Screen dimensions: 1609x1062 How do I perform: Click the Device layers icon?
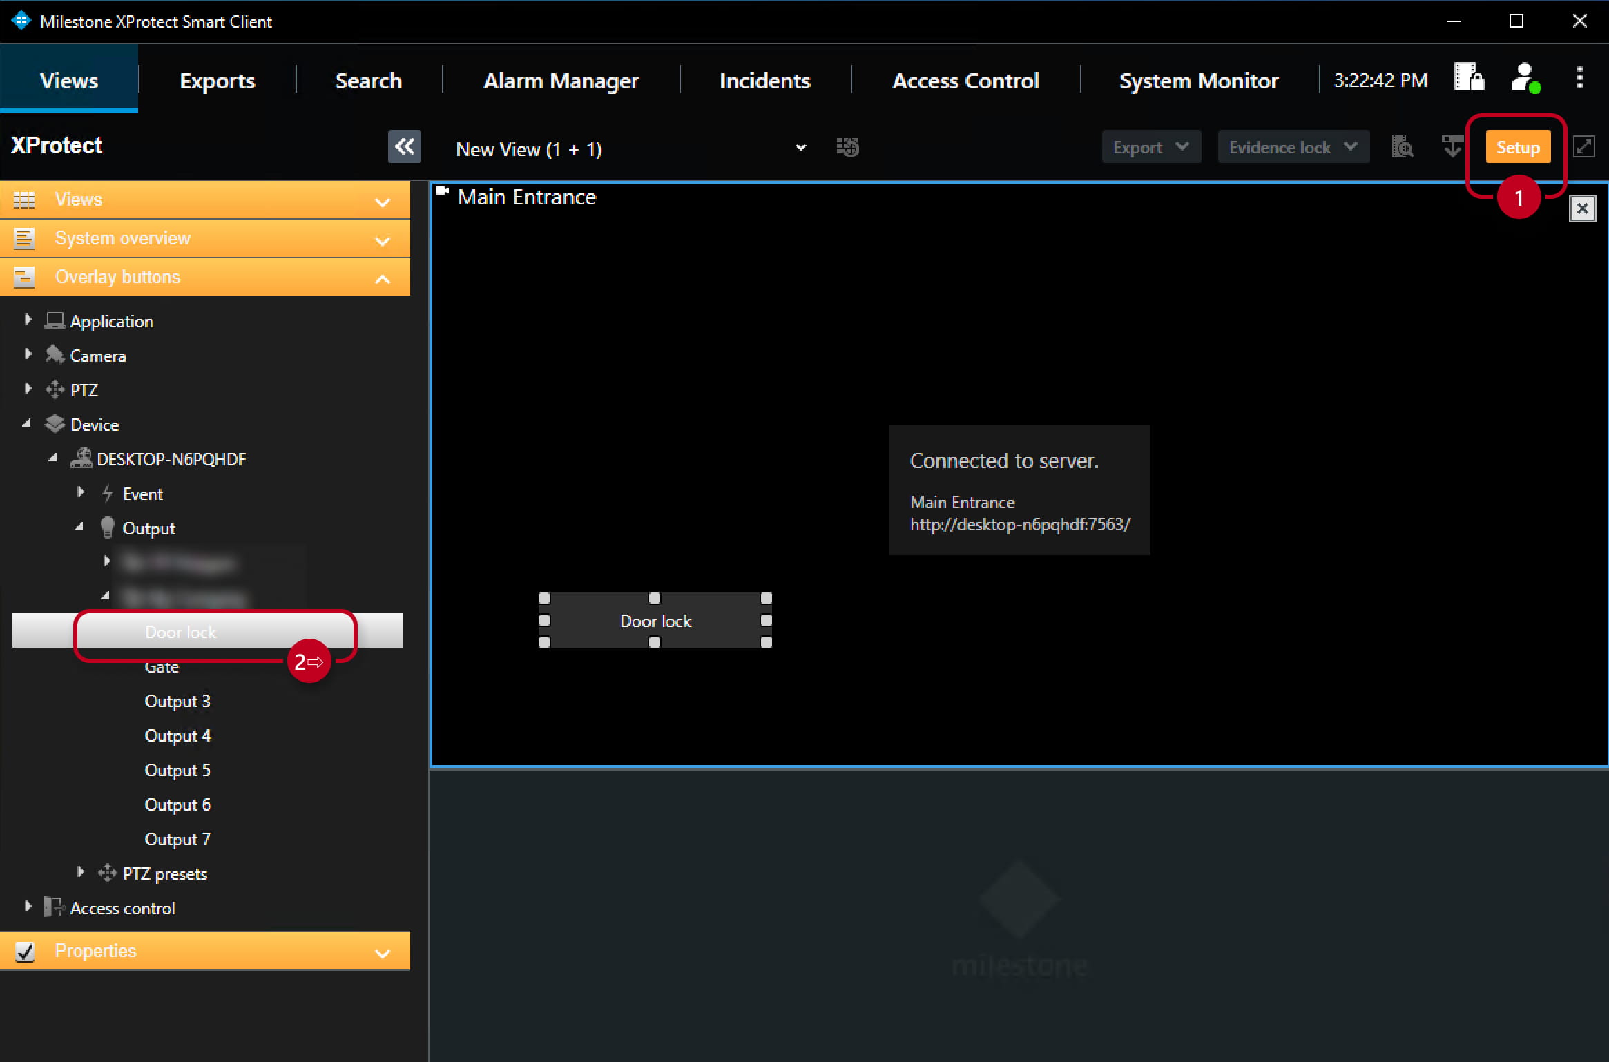55,424
